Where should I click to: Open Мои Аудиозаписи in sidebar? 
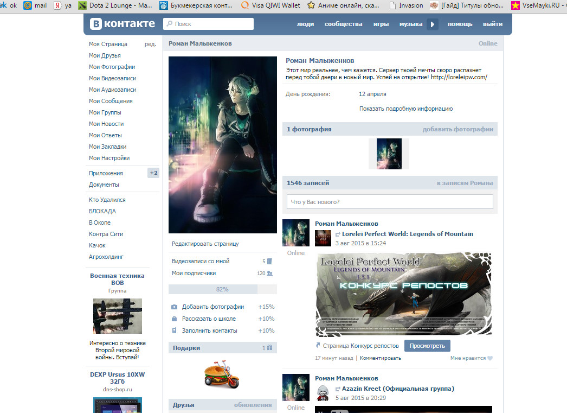[112, 90]
